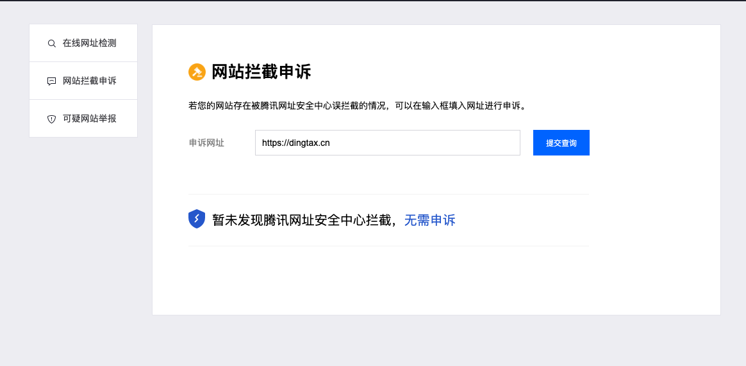Submit the query with 提交查询 button
The image size is (746, 366).
(x=561, y=143)
